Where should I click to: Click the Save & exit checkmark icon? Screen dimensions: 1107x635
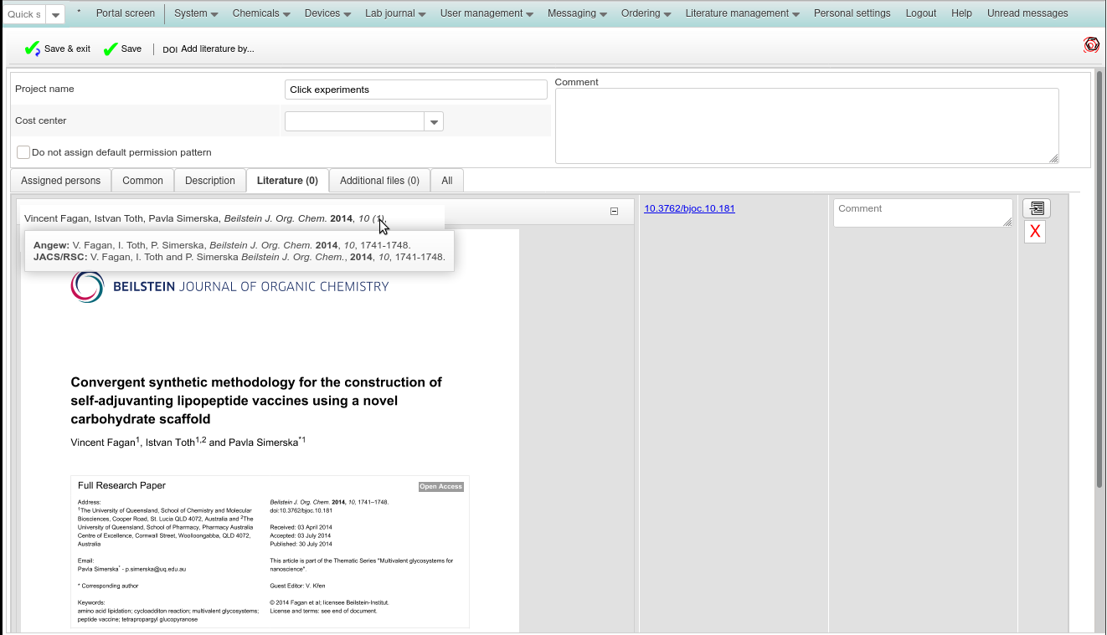pyautogui.click(x=32, y=49)
